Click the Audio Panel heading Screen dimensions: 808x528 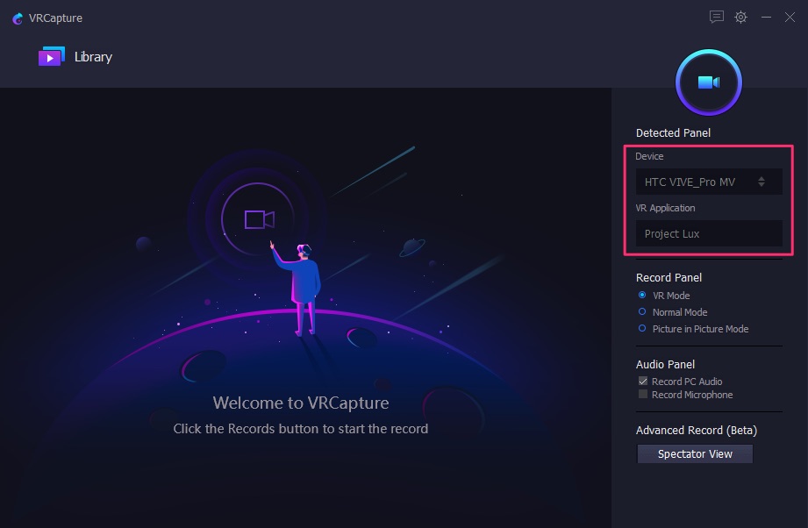[x=665, y=364]
